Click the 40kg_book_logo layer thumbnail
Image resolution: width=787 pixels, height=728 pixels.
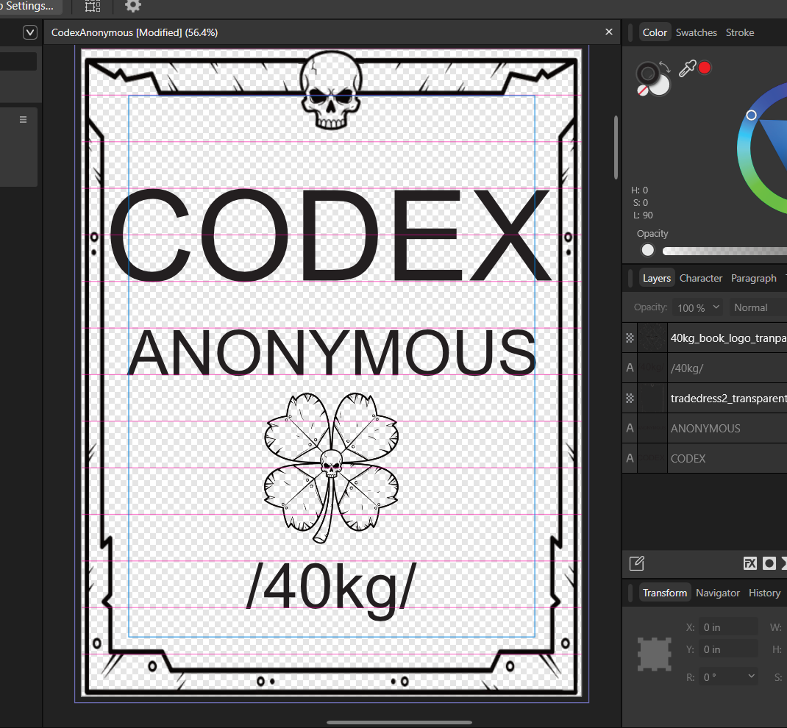[652, 338]
